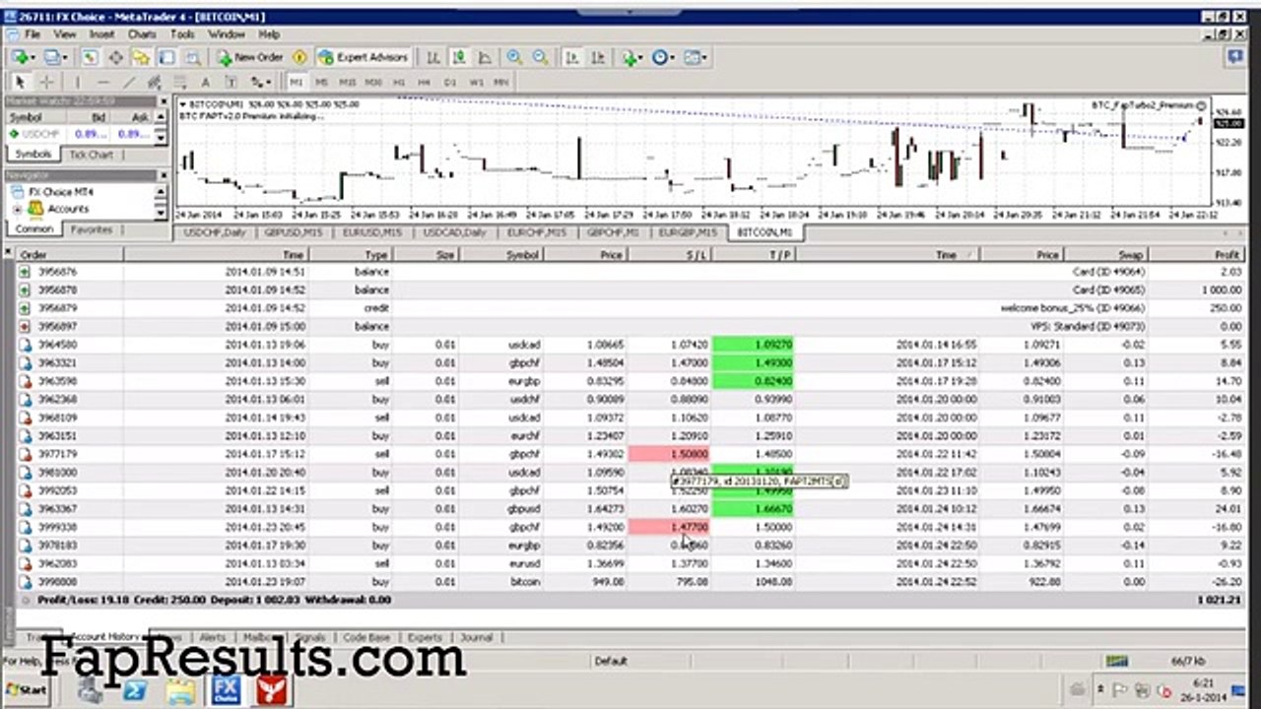Zoom out on the chart
The height and width of the screenshot is (709, 1261).
click(x=540, y=58)
